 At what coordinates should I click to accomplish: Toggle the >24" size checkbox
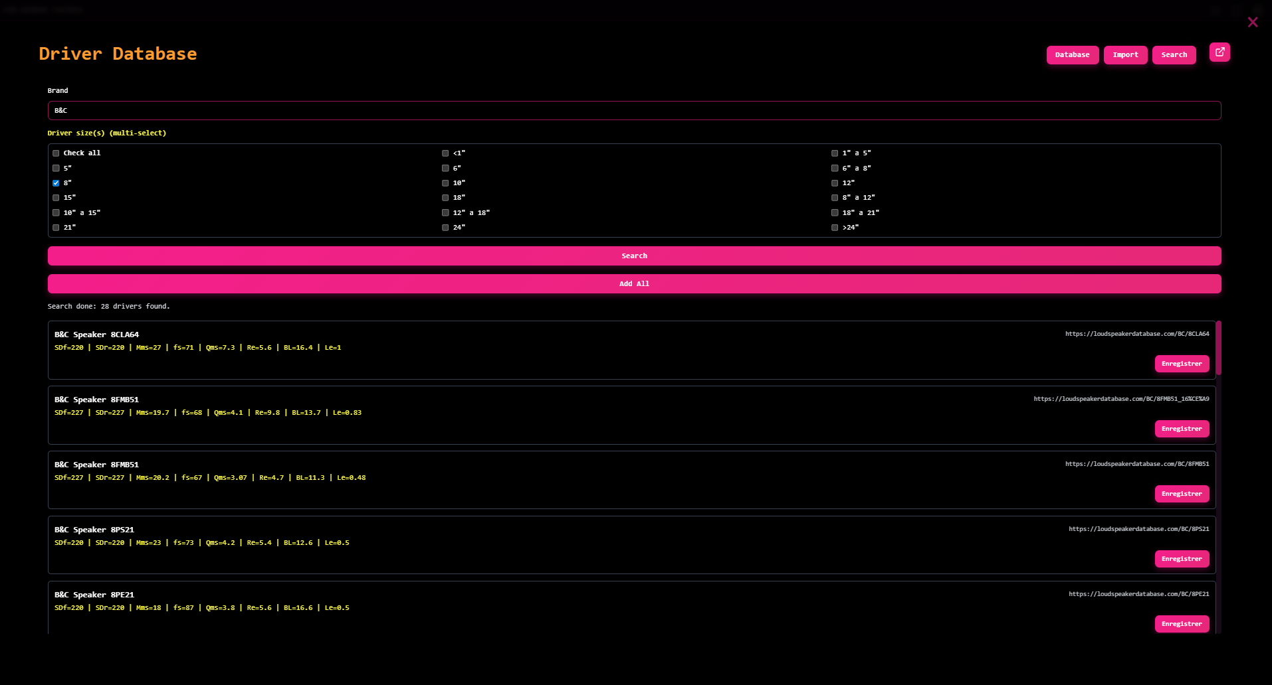point(835,228)
